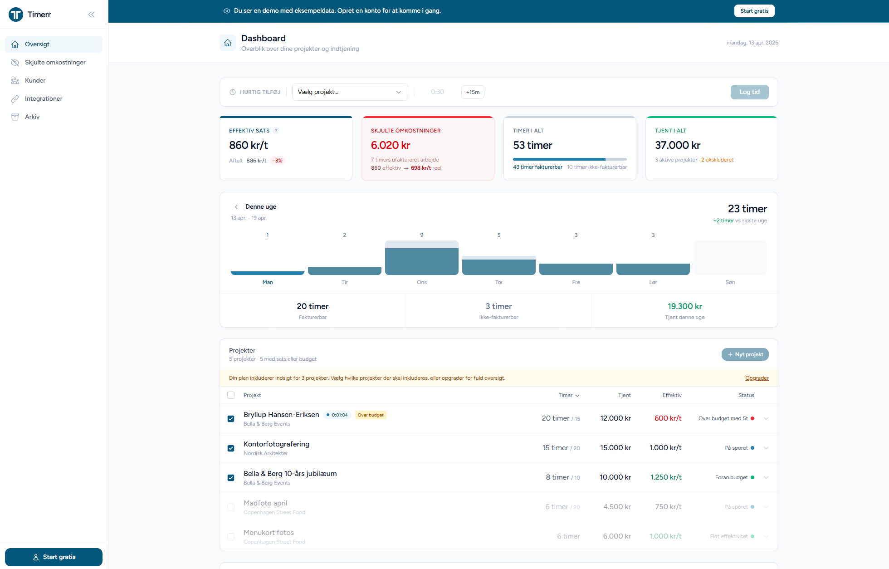
Task: Follow the Opgrader link
Action: click(757, 378)
